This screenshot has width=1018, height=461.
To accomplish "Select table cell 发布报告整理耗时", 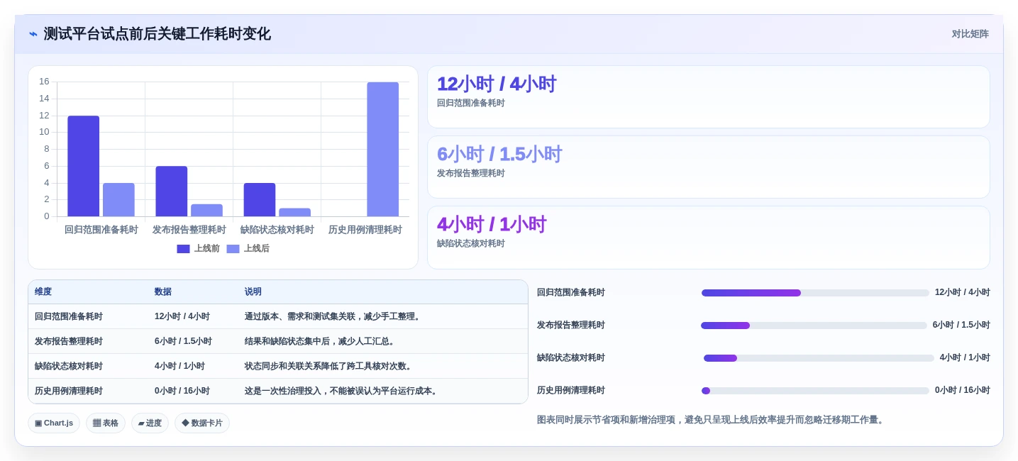I will pos(69,341).
